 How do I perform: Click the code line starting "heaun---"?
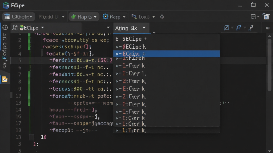click(73, 110)
